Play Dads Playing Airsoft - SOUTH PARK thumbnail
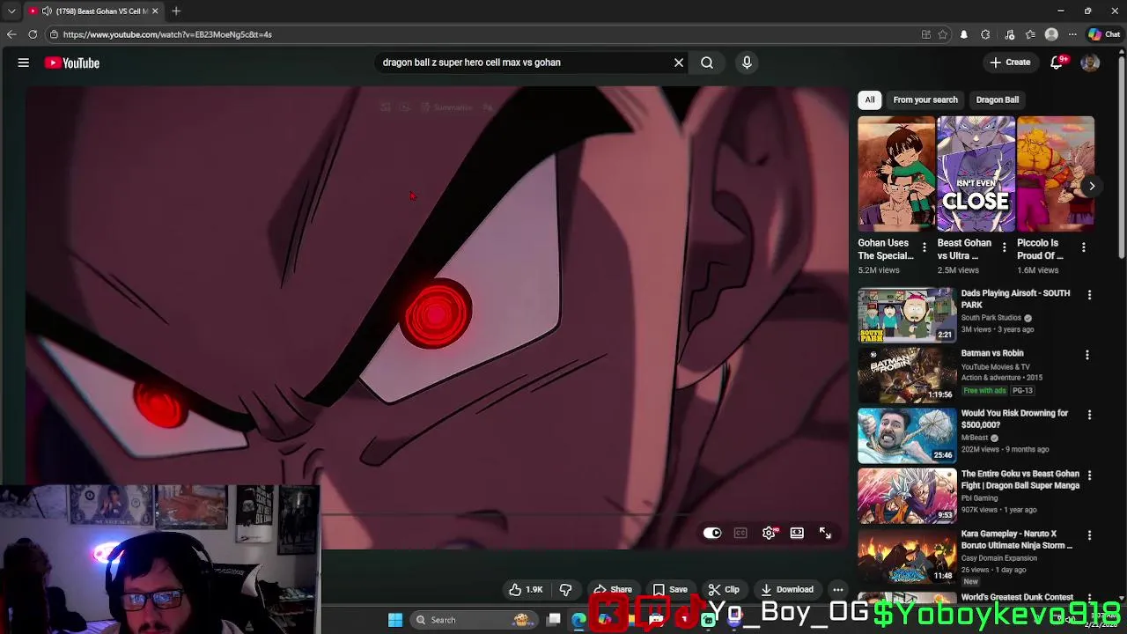1127x634 pixels. point(907,314)
